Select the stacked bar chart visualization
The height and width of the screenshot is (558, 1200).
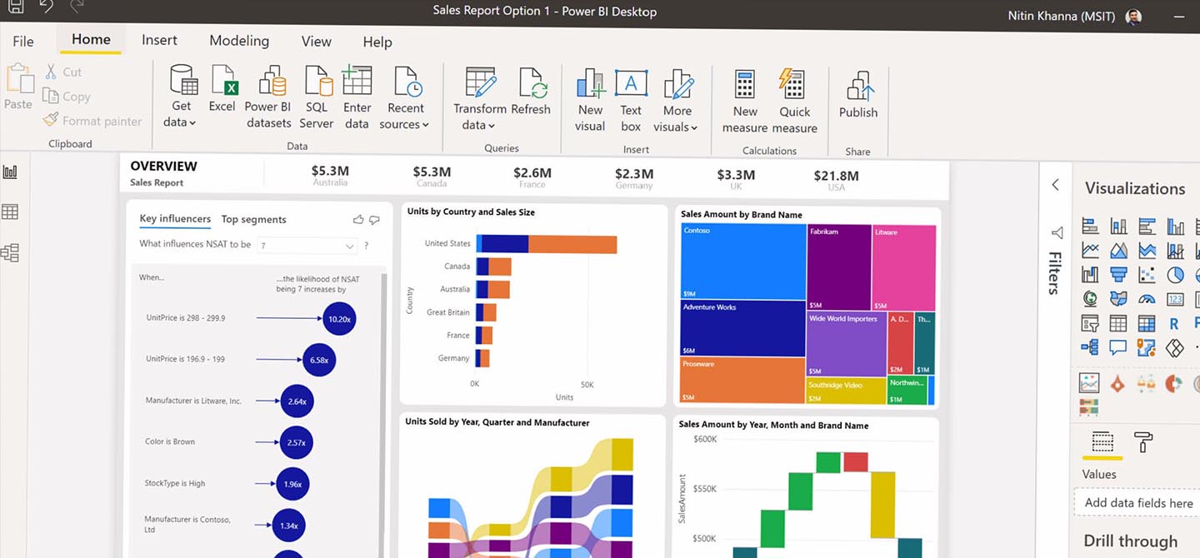pyautogui.click(x=1090, y=226)
